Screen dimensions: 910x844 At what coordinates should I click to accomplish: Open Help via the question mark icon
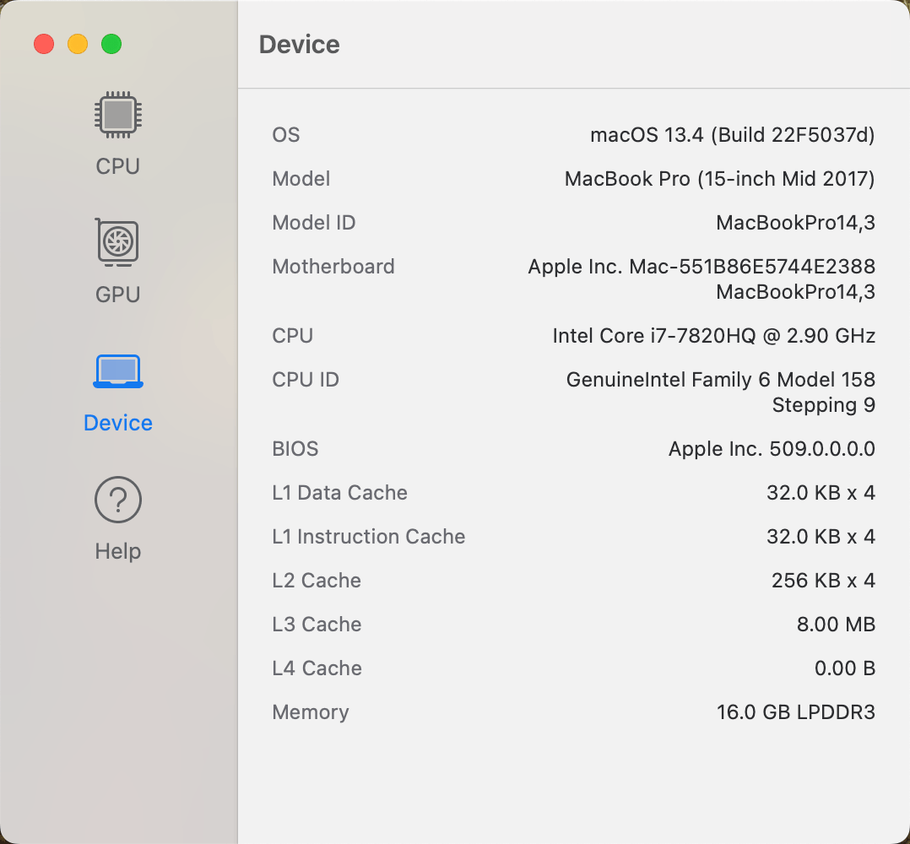click(118, 500)
